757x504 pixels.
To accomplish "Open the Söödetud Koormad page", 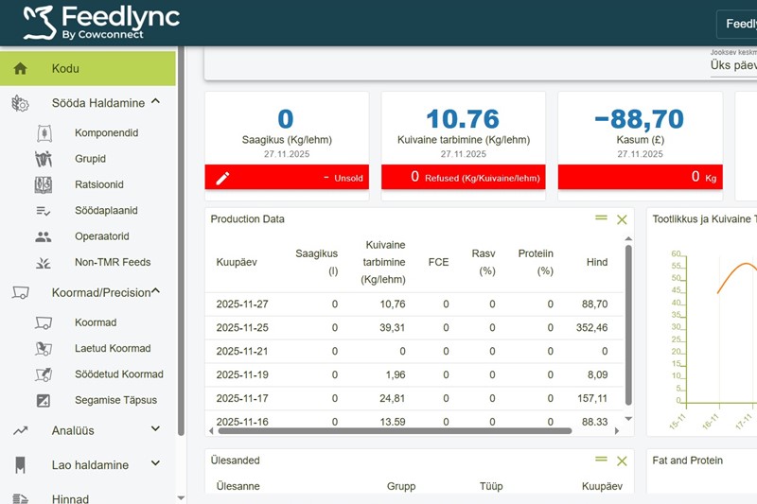I will pos(118,374).
